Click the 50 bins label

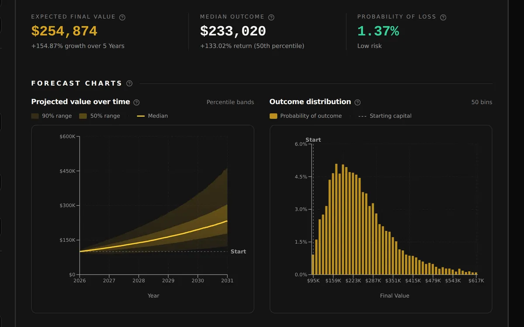tap(482, 102)
